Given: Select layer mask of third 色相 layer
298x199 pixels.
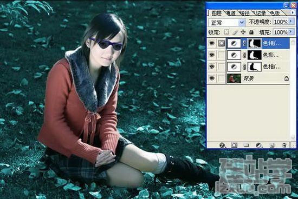Looking at the screenshot, I should pyautogui.click(x=255, y=67).
